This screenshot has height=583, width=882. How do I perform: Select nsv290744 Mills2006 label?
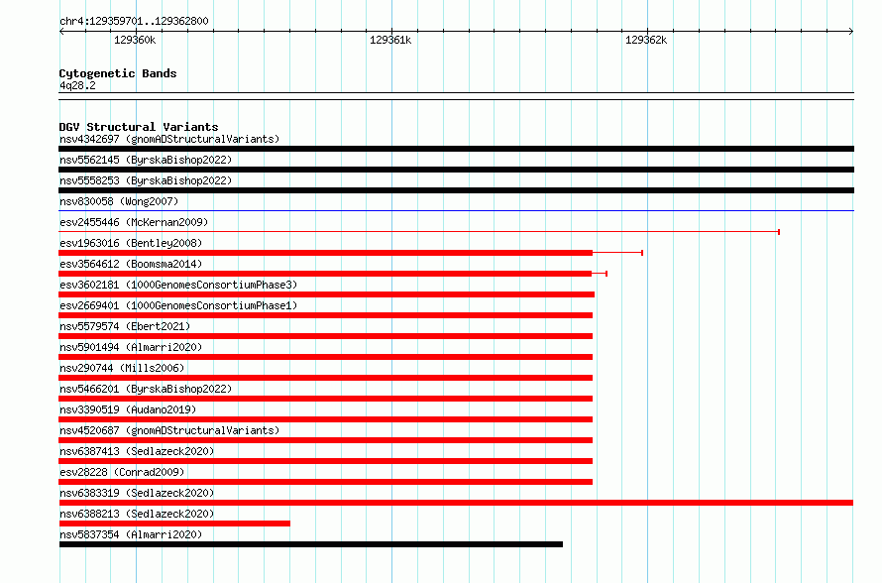(x=122, y=368)
